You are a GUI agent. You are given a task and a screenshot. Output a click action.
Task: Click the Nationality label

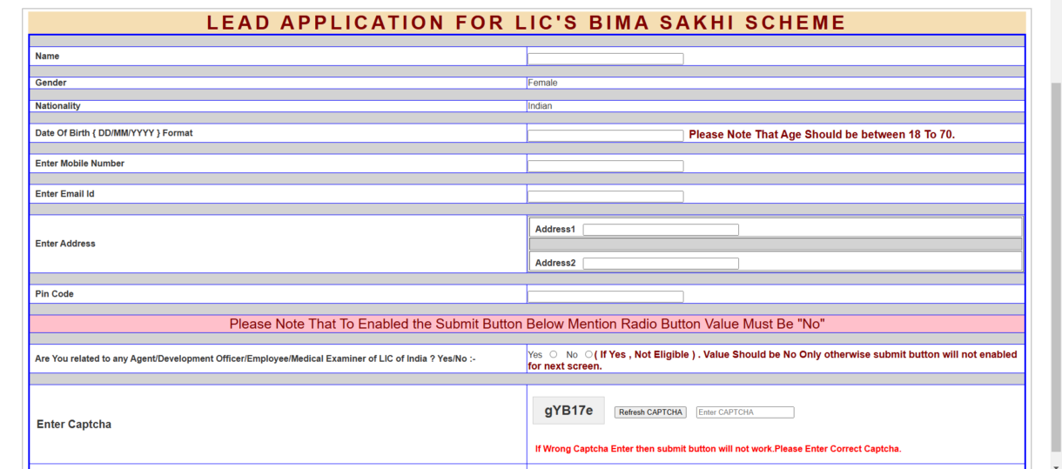point(57,106)
